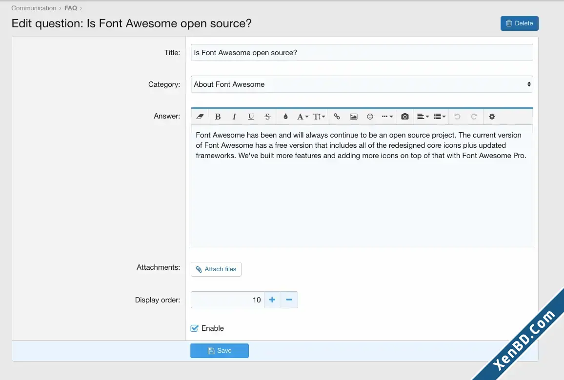This screenshot has height=380, width=564.
Task: Toggle italic formatting in the answer editor
Action: [x=234, y=117]
